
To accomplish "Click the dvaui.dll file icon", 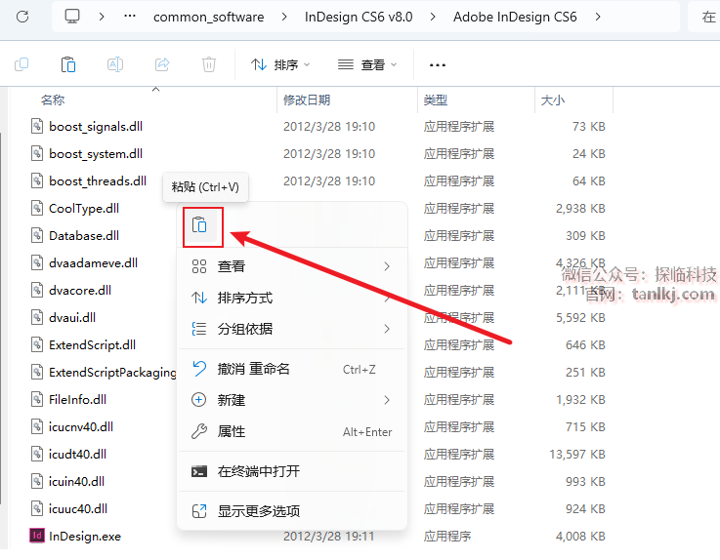I will point(37,317).
